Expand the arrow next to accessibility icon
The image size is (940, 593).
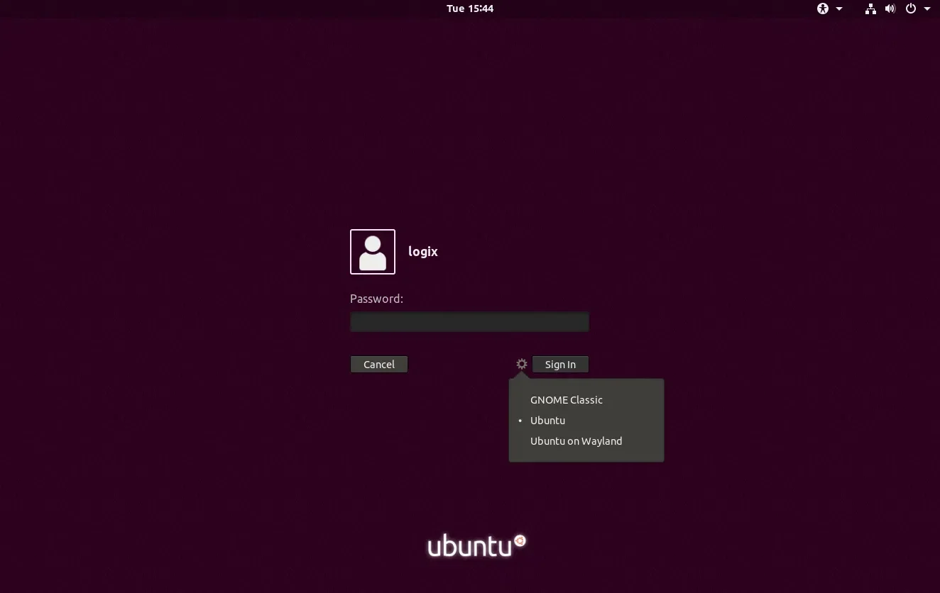tap(839, 9)
